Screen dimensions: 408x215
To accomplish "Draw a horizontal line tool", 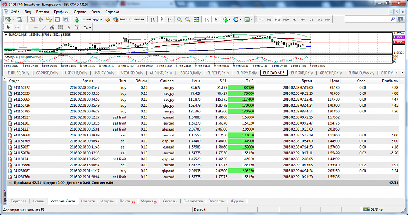I will (x=35, y=27).
